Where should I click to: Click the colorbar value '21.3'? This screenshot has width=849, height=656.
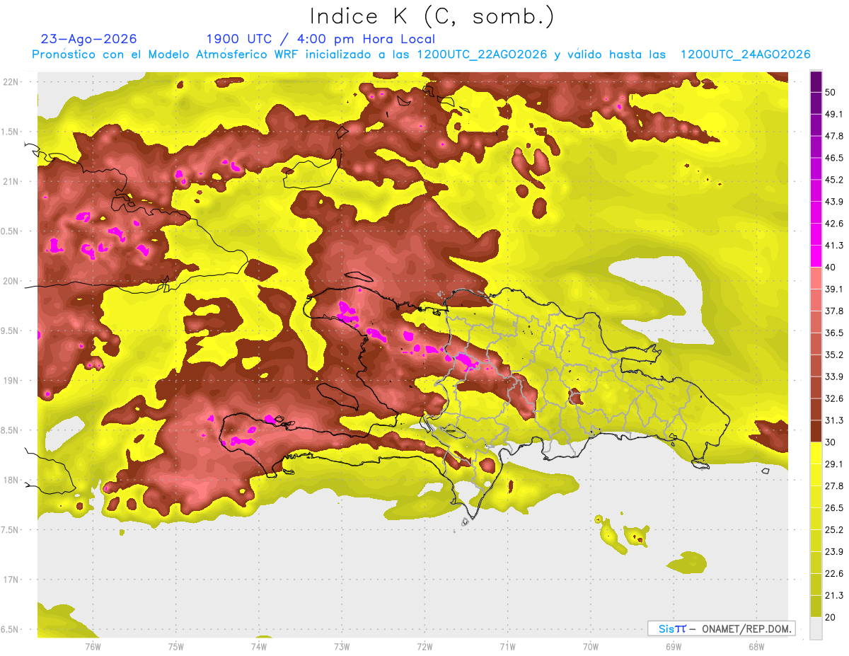tap(834, 595)
